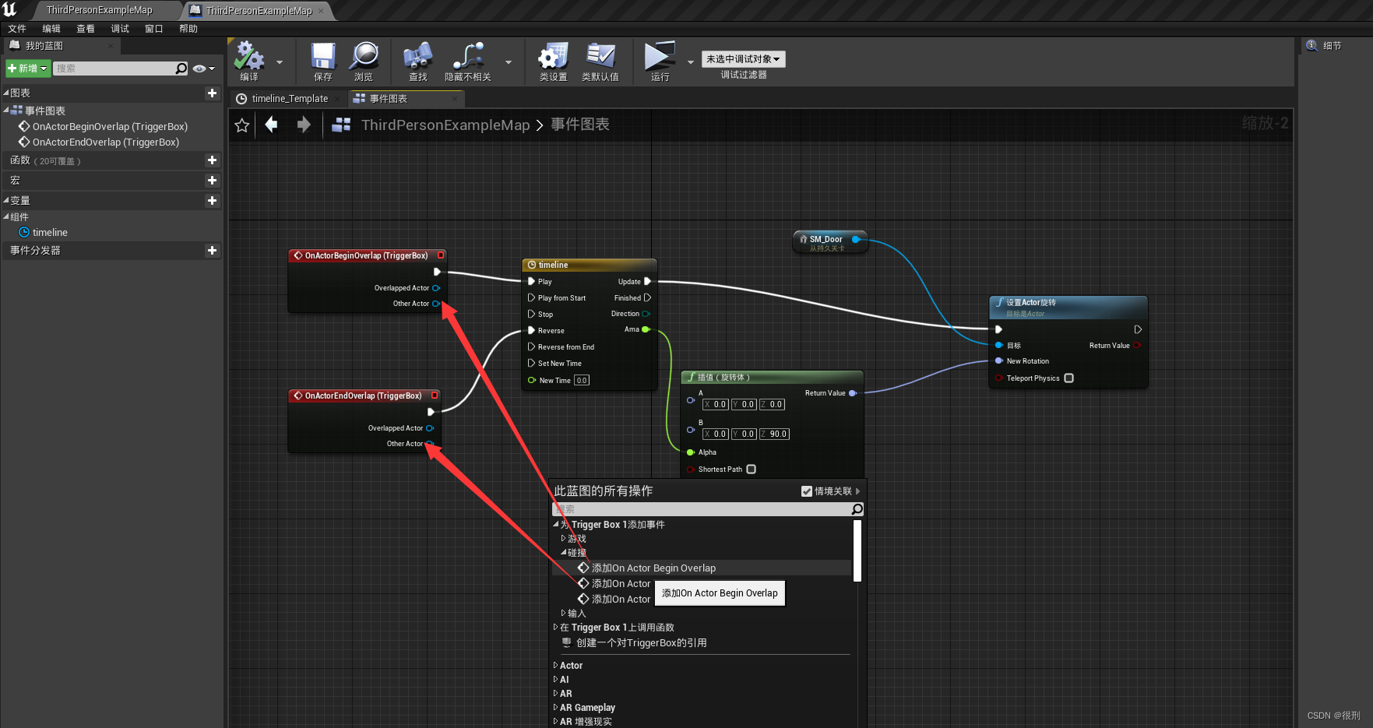Toggle the Context Sensitive (情境关联) checkbox

pyautogui.click(x=807, y=491)
